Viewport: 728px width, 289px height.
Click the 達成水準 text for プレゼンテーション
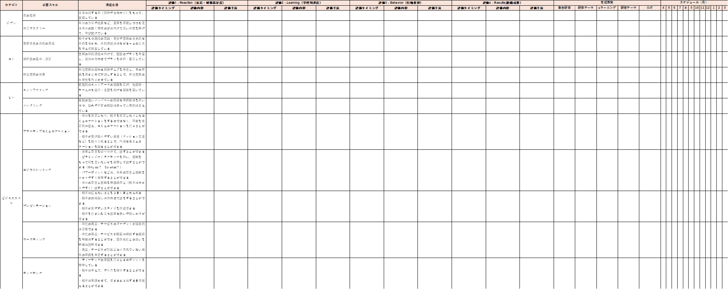112,206
